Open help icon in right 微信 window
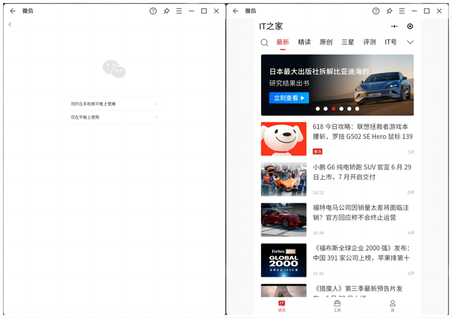 coord(376,11)
